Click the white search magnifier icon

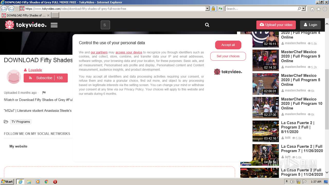pyautogui.click(x=207, y=25)
